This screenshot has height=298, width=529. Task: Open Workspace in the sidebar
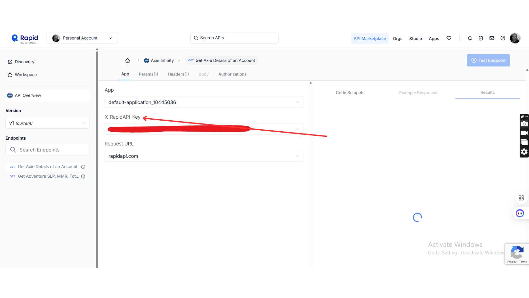pos(26,75)
